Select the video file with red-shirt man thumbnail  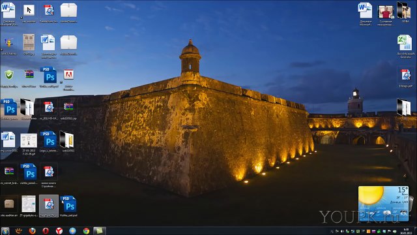coord(386,12)
